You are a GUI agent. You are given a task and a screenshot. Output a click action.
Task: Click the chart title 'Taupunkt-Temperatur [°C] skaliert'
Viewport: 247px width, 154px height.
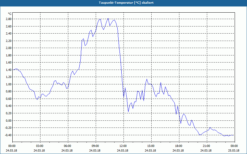(126, 3)
